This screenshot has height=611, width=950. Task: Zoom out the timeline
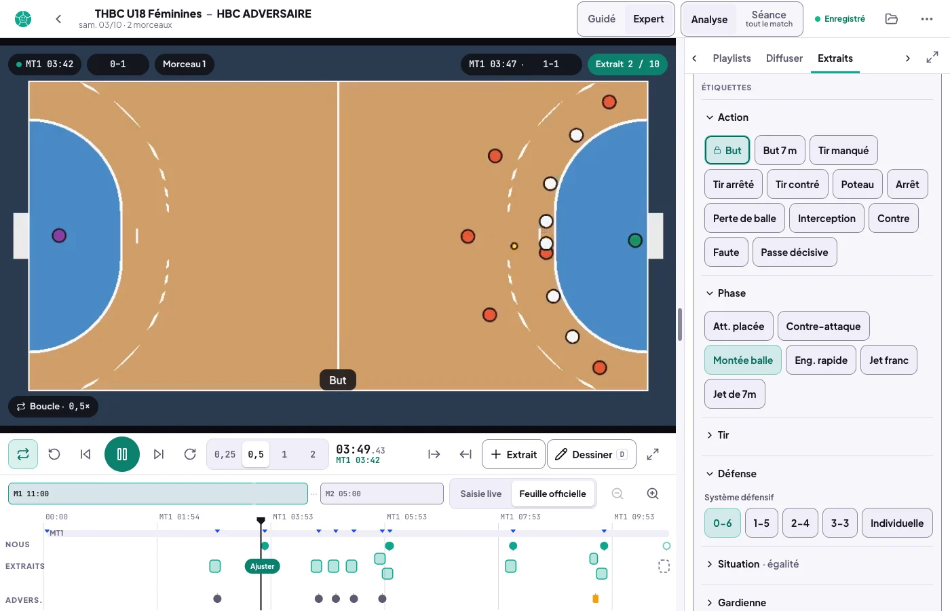[617, 494]
